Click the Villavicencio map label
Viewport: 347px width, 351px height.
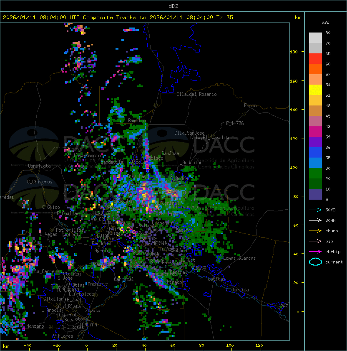point(84,155)
